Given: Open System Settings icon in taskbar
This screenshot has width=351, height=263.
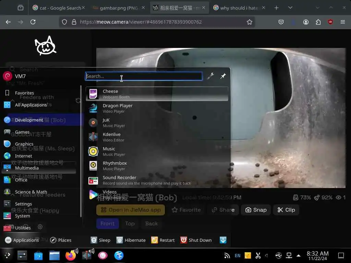Looking at the screenshot, I should (x=22, y=255).
